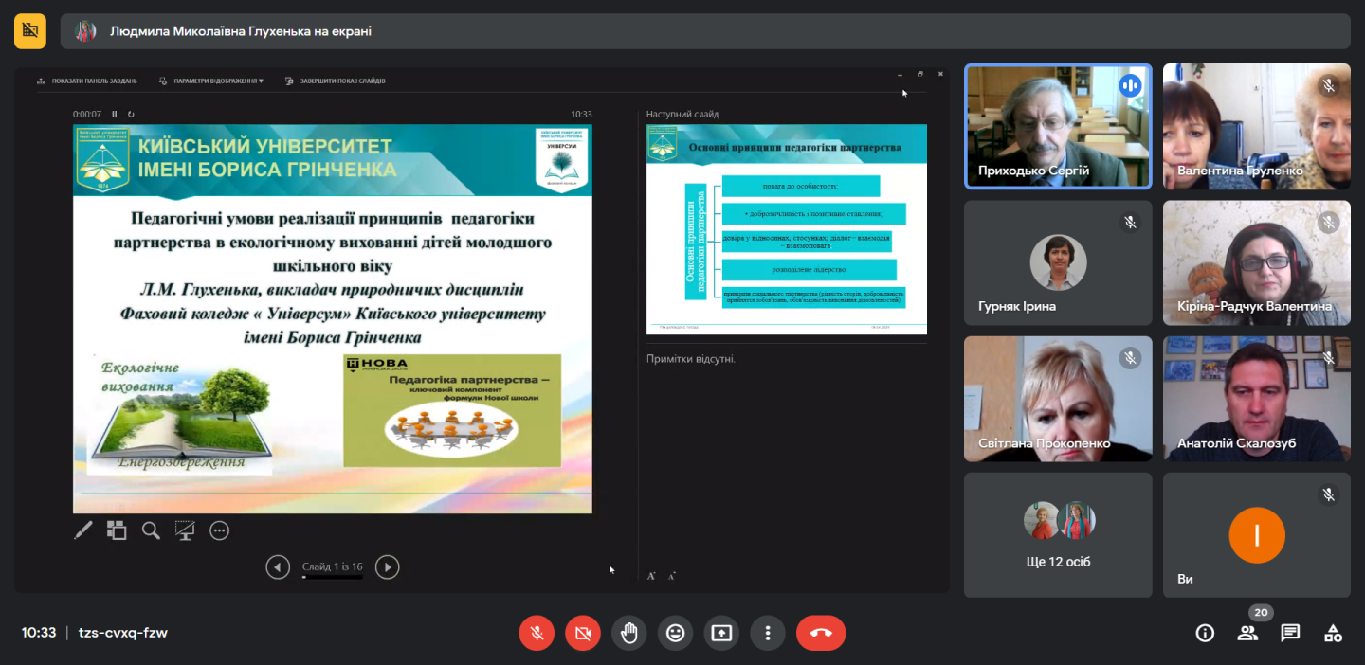Screen dimensions: 1365x665
Task: Select Анатолій Скалозуб video tile
Action: pyautogui.click(x=1257, y=399)
